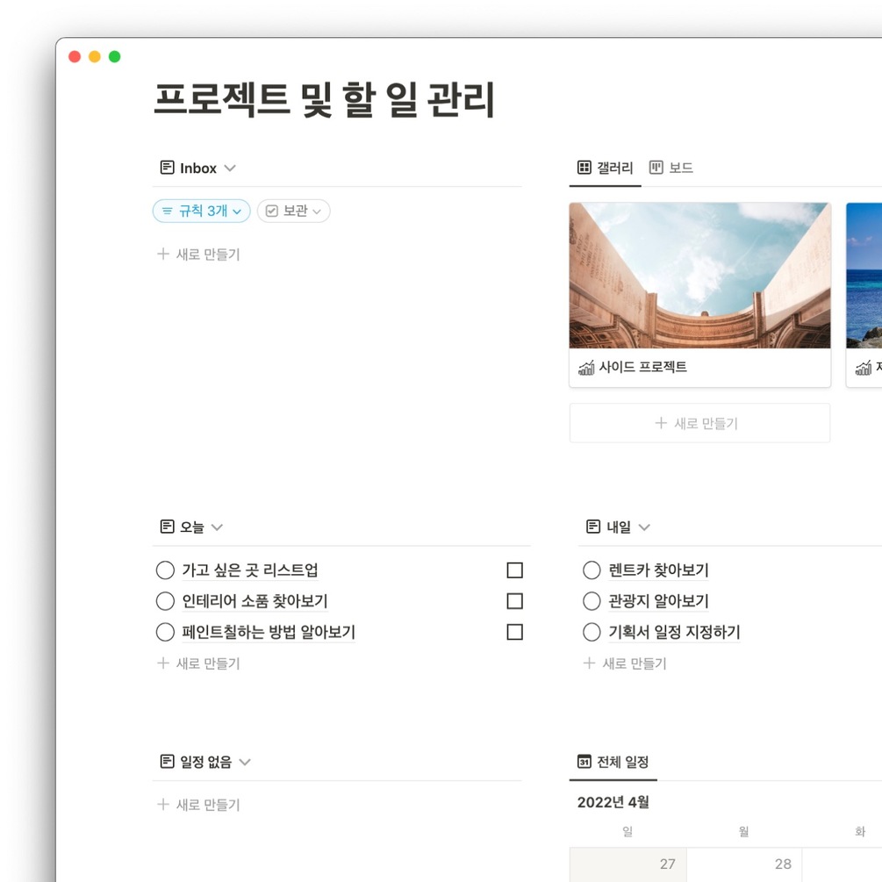The height and width of the screenshot is (882, 882).
Task: Click chart icon on the second gallery card
Action: pyautogui.click(x=864, y=368)
